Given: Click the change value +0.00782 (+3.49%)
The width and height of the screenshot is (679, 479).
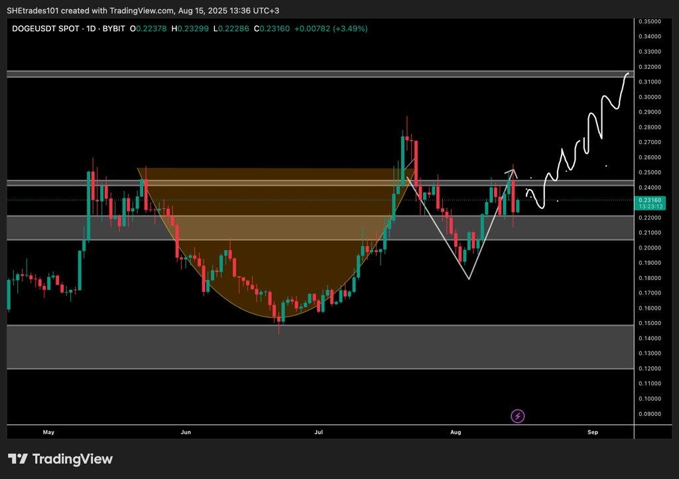Looking at the screenshot, I should (x=331, y=29).
